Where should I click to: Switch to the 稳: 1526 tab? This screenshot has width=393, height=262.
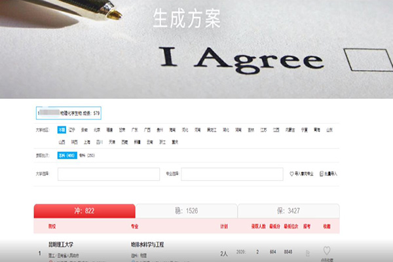point(187,211)
